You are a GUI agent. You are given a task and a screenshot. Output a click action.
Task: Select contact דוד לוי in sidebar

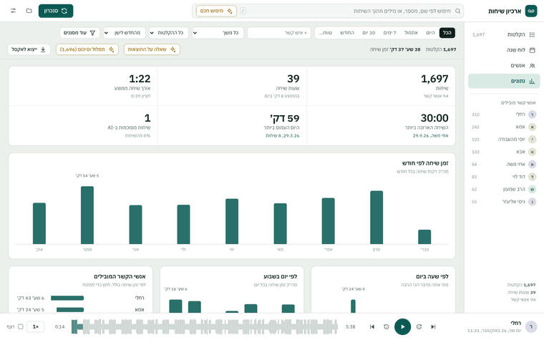[x=504, y=177]
